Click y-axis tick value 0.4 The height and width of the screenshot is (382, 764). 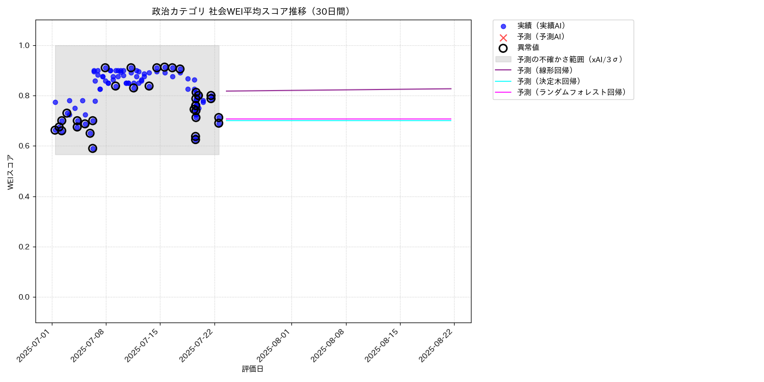coord(26,196)
